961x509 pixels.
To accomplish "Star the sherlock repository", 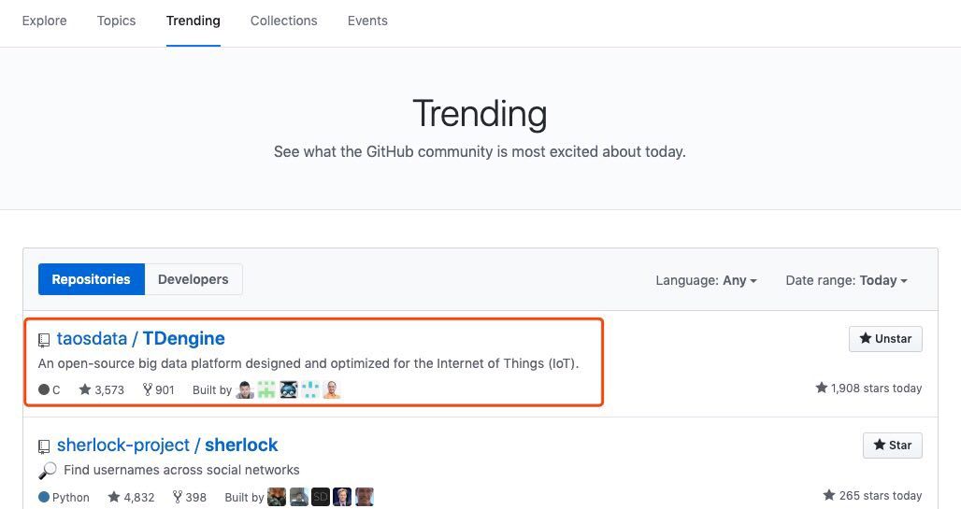I will coord(892,445).
